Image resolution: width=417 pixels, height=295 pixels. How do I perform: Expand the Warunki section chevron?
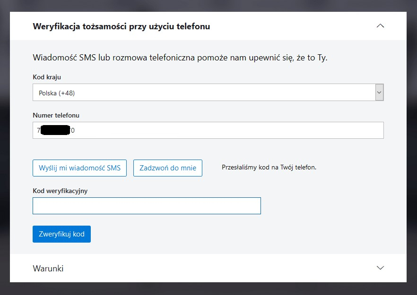380,268
